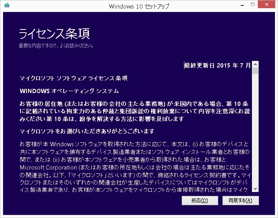The height and width of the screenshot is (218, 278).
Task: Click the Windows 10 setup icon in title bar
Action: click(x=7, y=6)
